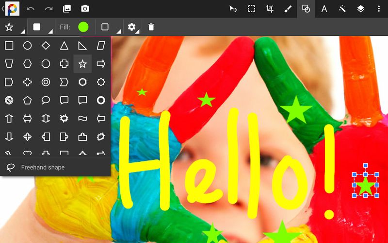Choose the diamond shape
Image resolution: width=388 pixels, height=243 pixels.
click(46, 46)
